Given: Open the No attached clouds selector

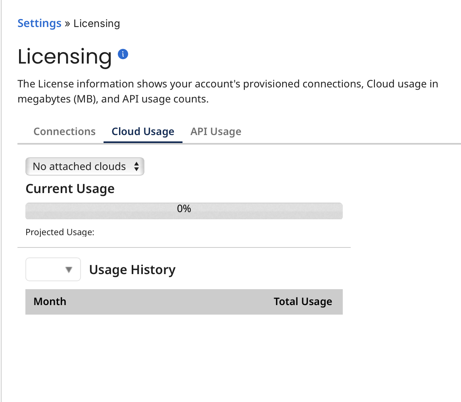Looking at the screenshot, I should click(x=85, y=166).
